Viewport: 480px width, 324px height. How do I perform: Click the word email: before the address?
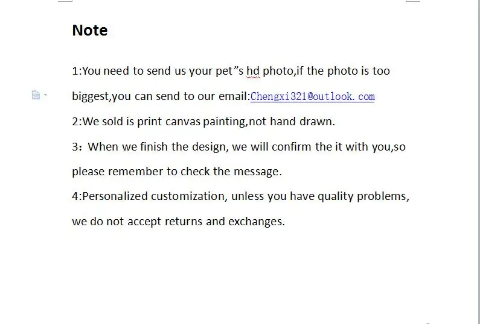click(234, 96)
